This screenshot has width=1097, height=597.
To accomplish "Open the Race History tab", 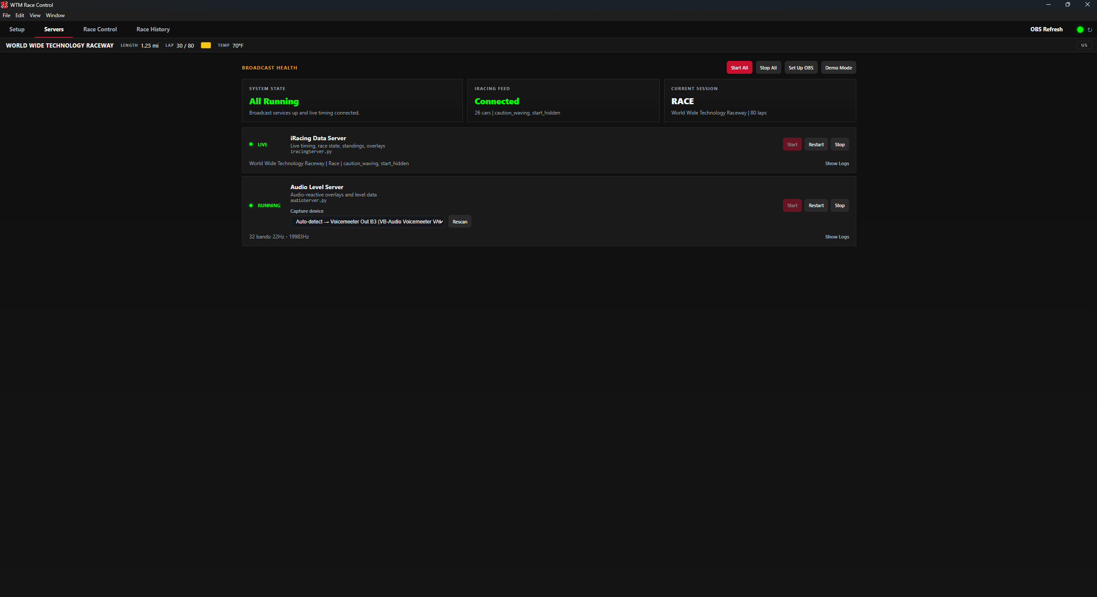I will (x=153, y=29).
